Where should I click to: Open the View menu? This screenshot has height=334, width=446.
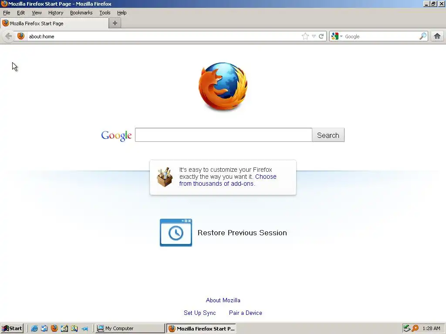[37, 13]
